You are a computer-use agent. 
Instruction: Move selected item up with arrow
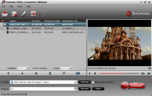8,73
